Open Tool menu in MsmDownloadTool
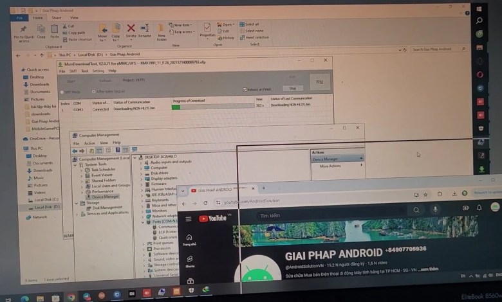This screenshot has width=502, height=302. coord(84,71)
